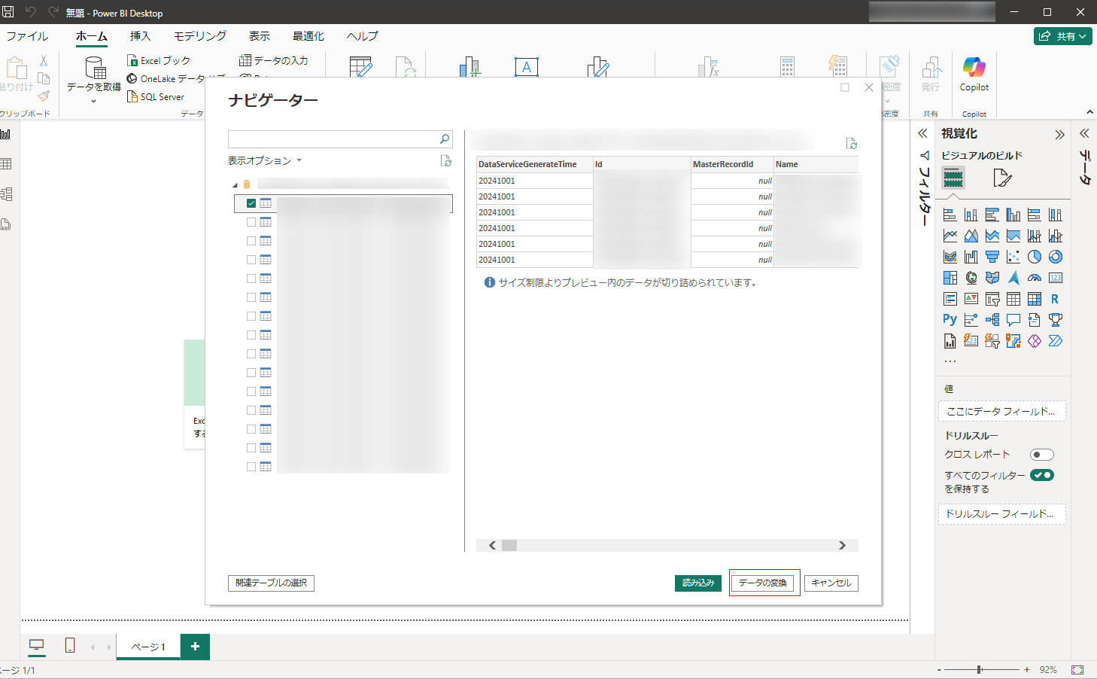
Task: Uncheck the first selected table checkbox
Action: [x=251, y=203]
